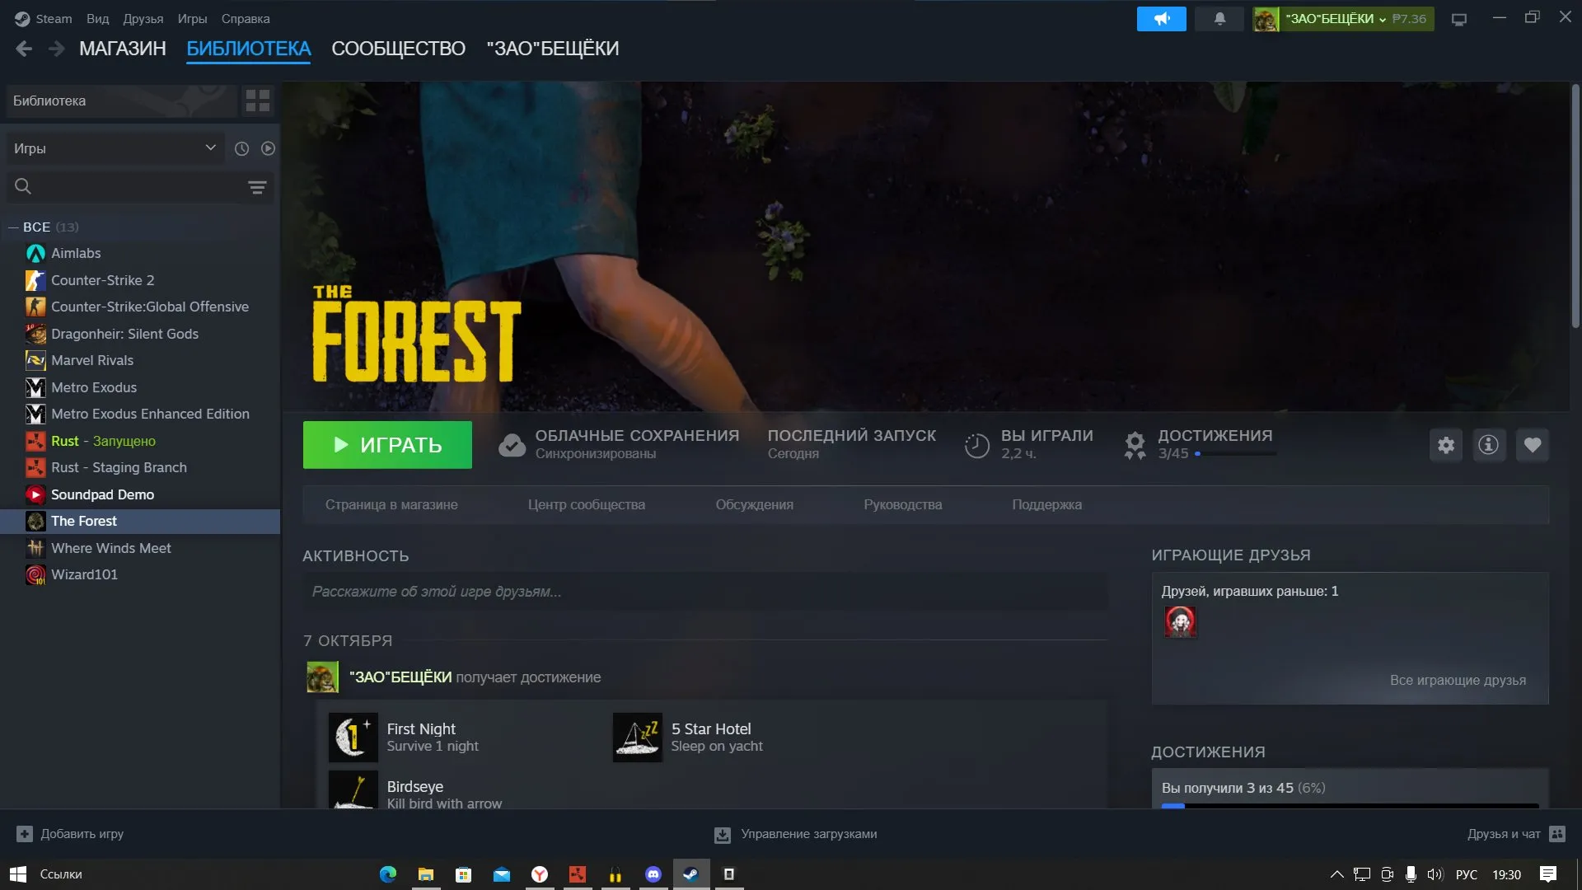The height and width of the screenshot is (890, 1582).
Task: Switch to Big Picture mode via the monitor icon
Action: (x=1459, y=19)
